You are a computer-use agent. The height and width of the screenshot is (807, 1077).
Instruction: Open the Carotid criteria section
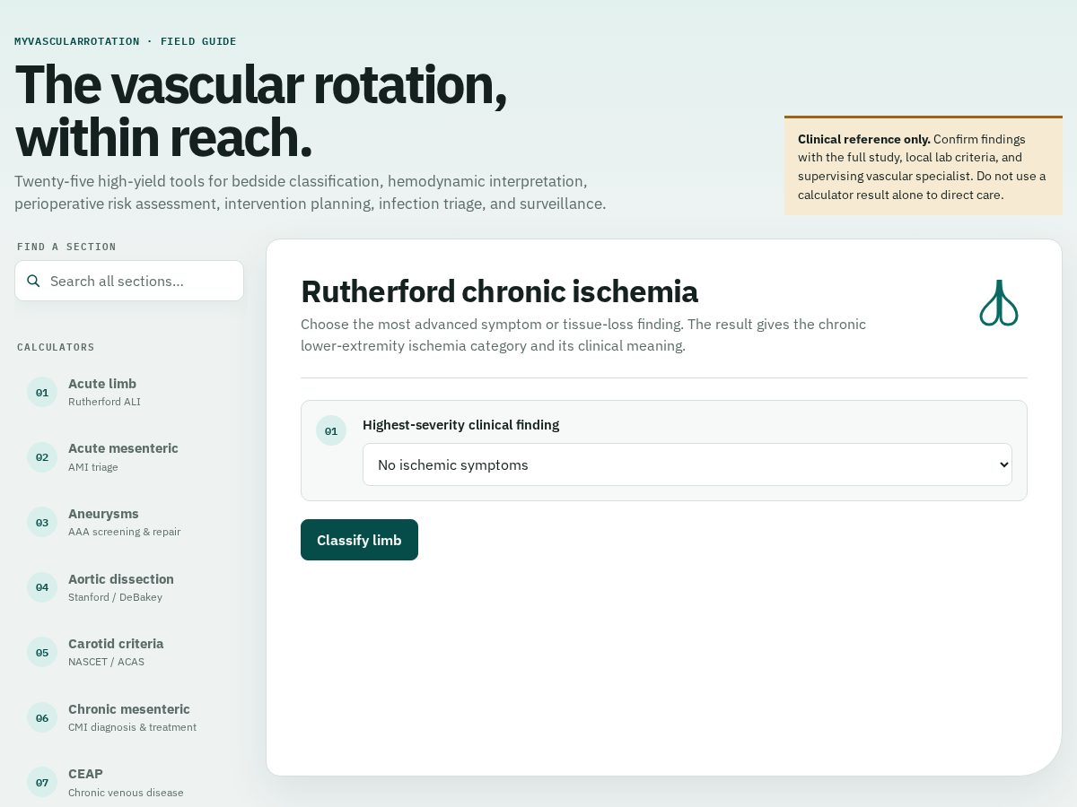tap(129, 652)
